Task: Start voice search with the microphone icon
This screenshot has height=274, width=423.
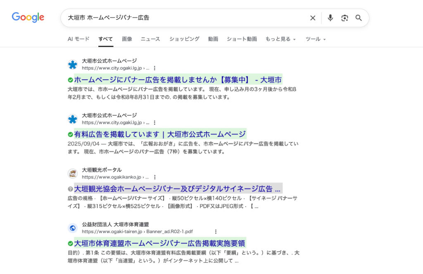Action: pyautogui.click(x=330, y=18)
